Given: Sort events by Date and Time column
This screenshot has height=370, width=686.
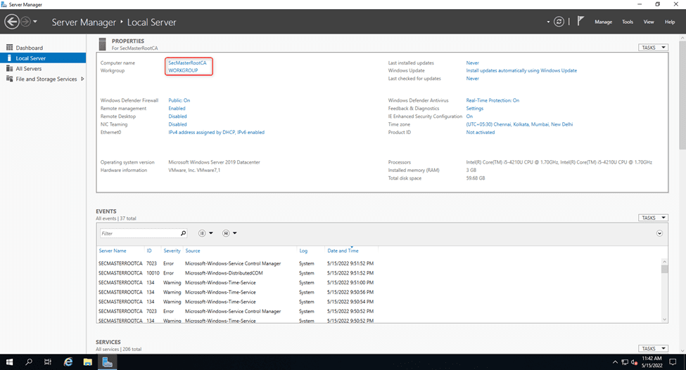Looking at the screenshot, I should [343, 251].
